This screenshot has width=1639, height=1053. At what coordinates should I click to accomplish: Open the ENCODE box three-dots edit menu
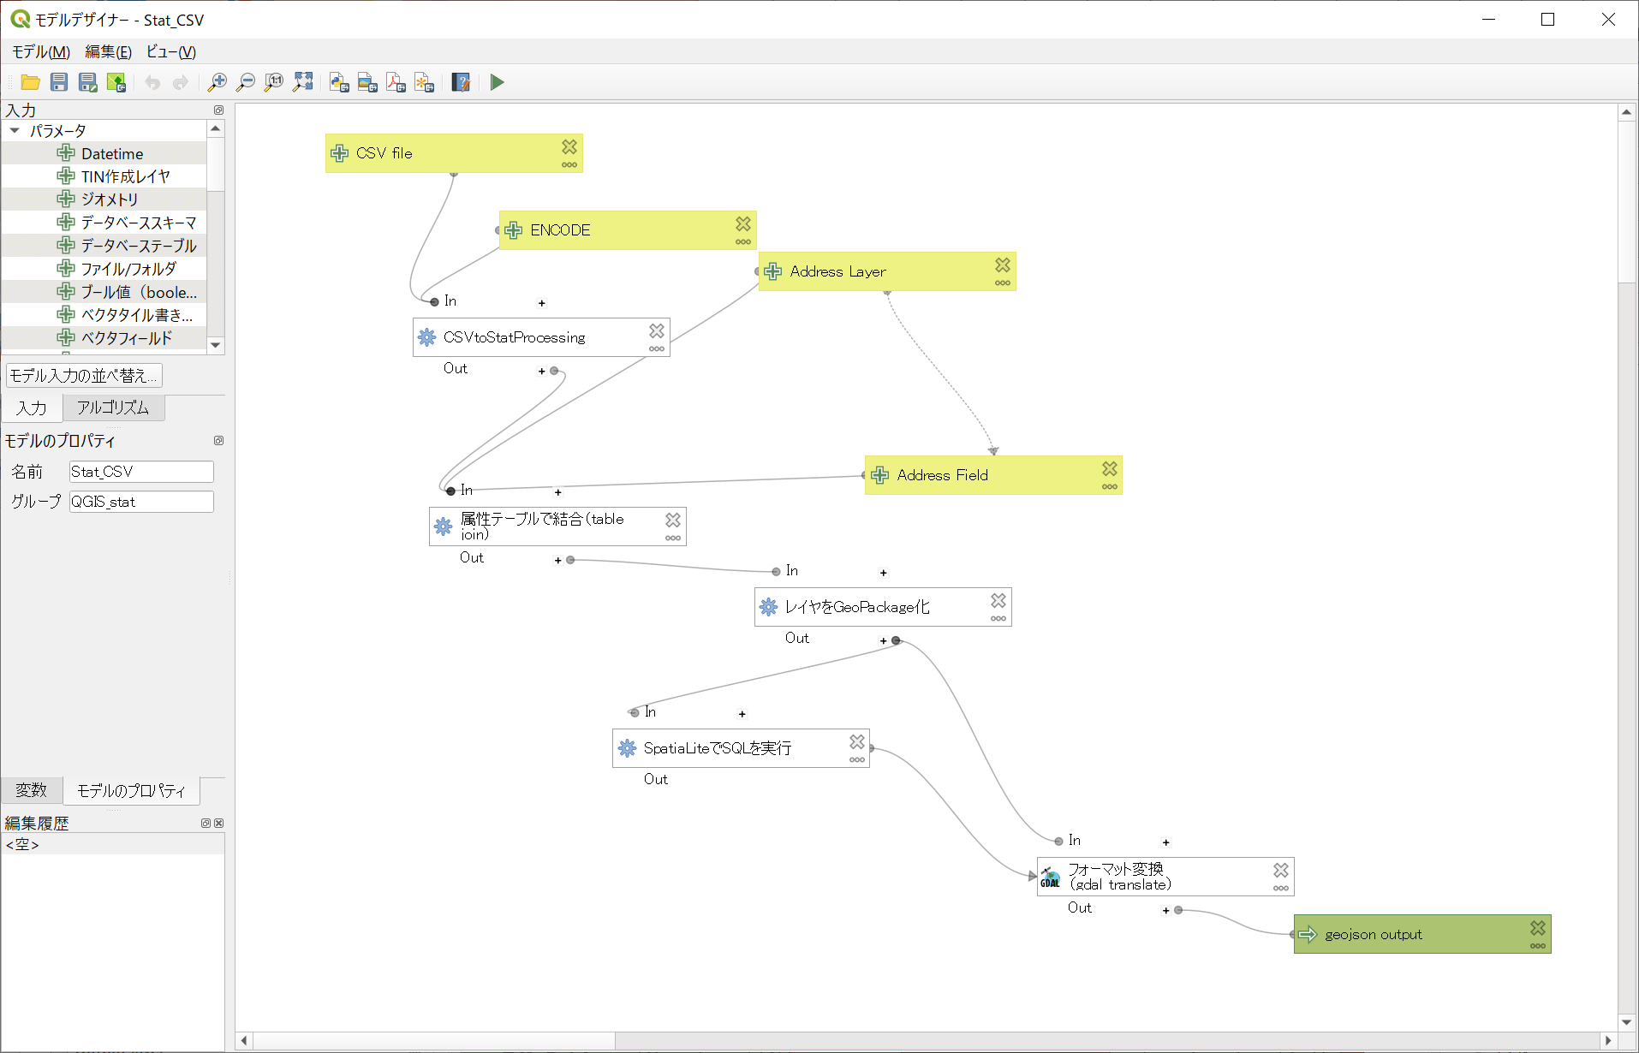743,242
